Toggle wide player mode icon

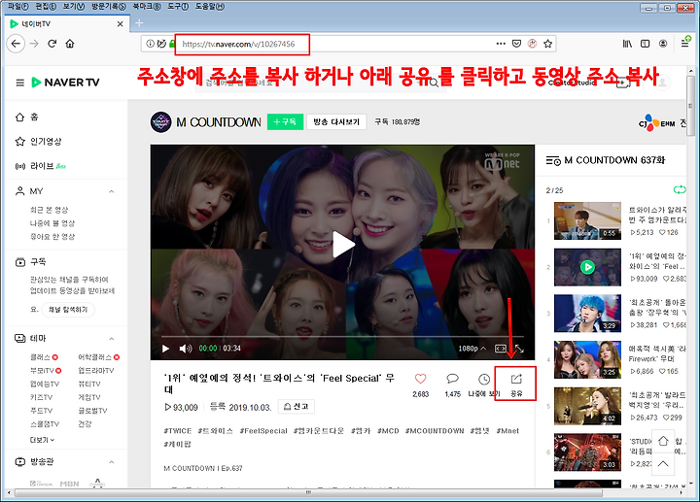501,349
